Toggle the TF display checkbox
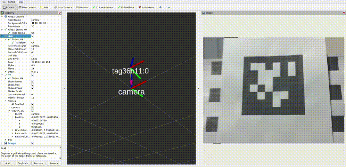Screen dimensions: 346x167 (33, 75)
